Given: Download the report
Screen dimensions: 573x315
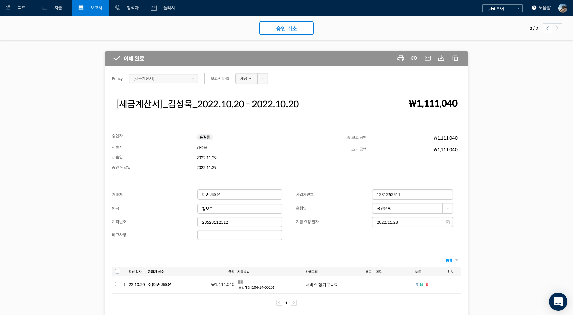Looking at the screenshot, I should [x=441, y=58].
